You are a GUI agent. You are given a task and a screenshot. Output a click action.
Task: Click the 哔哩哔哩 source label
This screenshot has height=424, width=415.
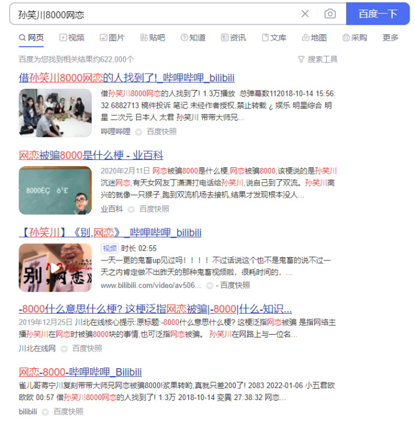[116, 132]
